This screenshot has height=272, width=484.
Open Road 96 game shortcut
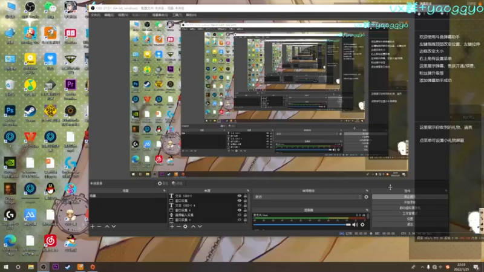click(50, 114)
